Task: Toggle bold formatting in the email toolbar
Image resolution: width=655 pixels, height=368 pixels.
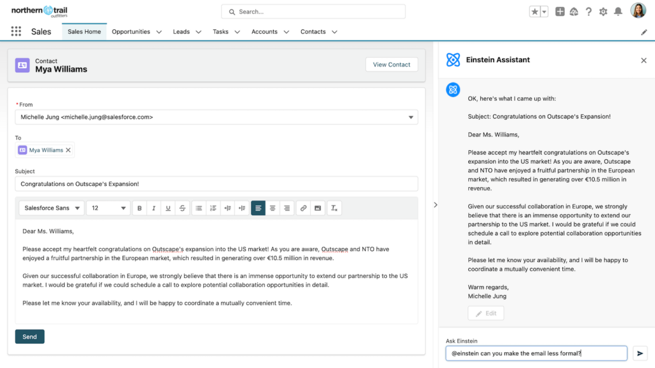Action: 140,208
